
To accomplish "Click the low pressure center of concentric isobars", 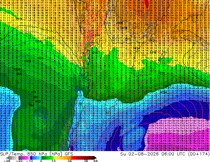I will pyautogui.click(x=39, y=117).
